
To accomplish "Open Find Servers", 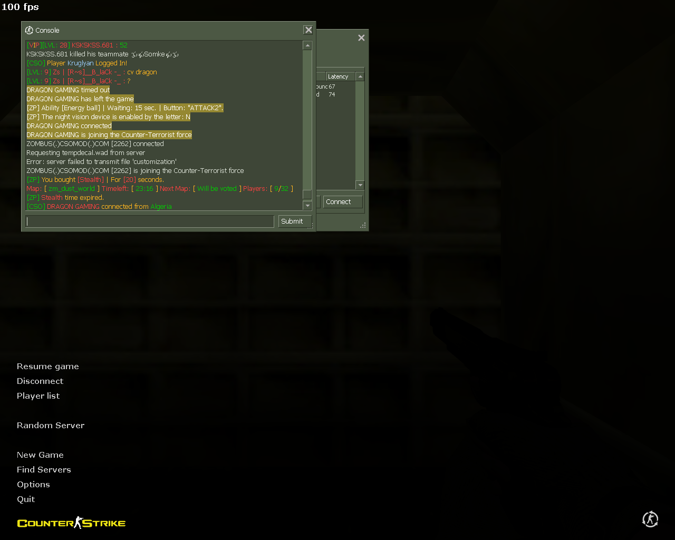I will click(x=44, y=470).
